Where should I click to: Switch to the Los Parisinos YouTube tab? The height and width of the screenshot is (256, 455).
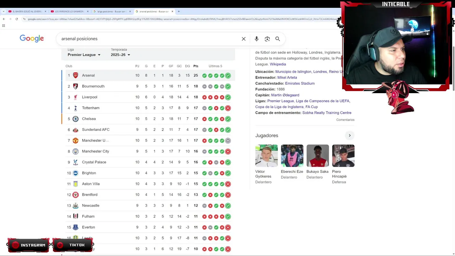69,11
